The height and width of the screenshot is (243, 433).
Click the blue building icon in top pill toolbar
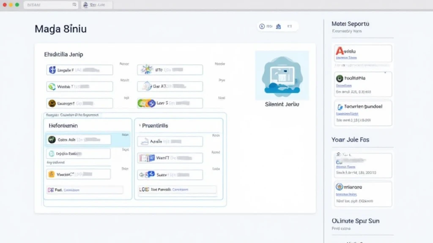coord(278,27)
